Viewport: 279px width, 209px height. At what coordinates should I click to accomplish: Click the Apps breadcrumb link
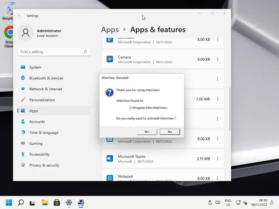[x=110, y=30]
